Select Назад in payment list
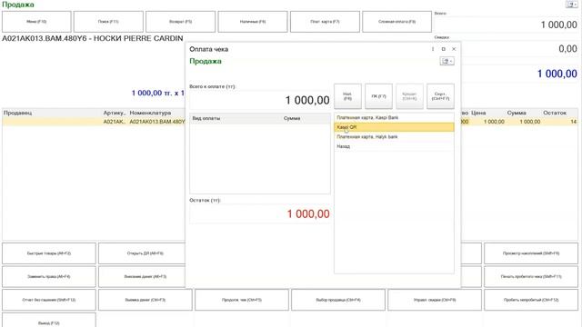The height and width of the screenshot is (327, 582). (394, 146)
